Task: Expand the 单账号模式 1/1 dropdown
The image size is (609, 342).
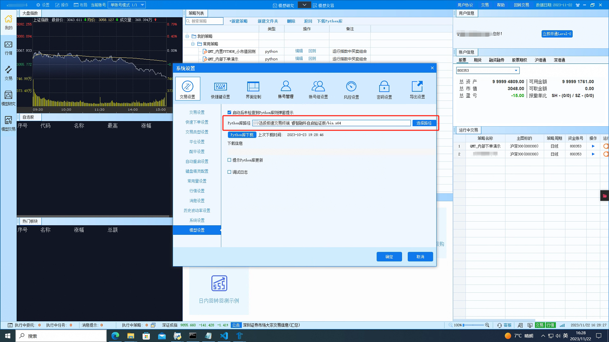Action: tap(142, 5)
